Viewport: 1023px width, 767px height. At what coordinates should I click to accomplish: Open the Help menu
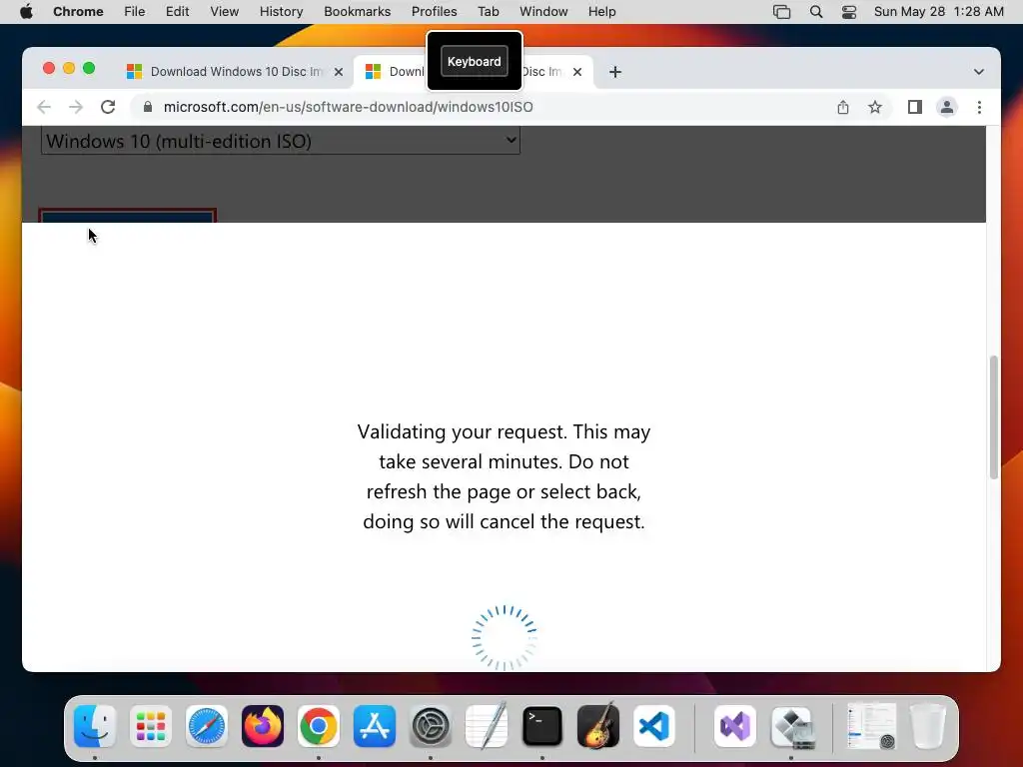pos(601,12)
